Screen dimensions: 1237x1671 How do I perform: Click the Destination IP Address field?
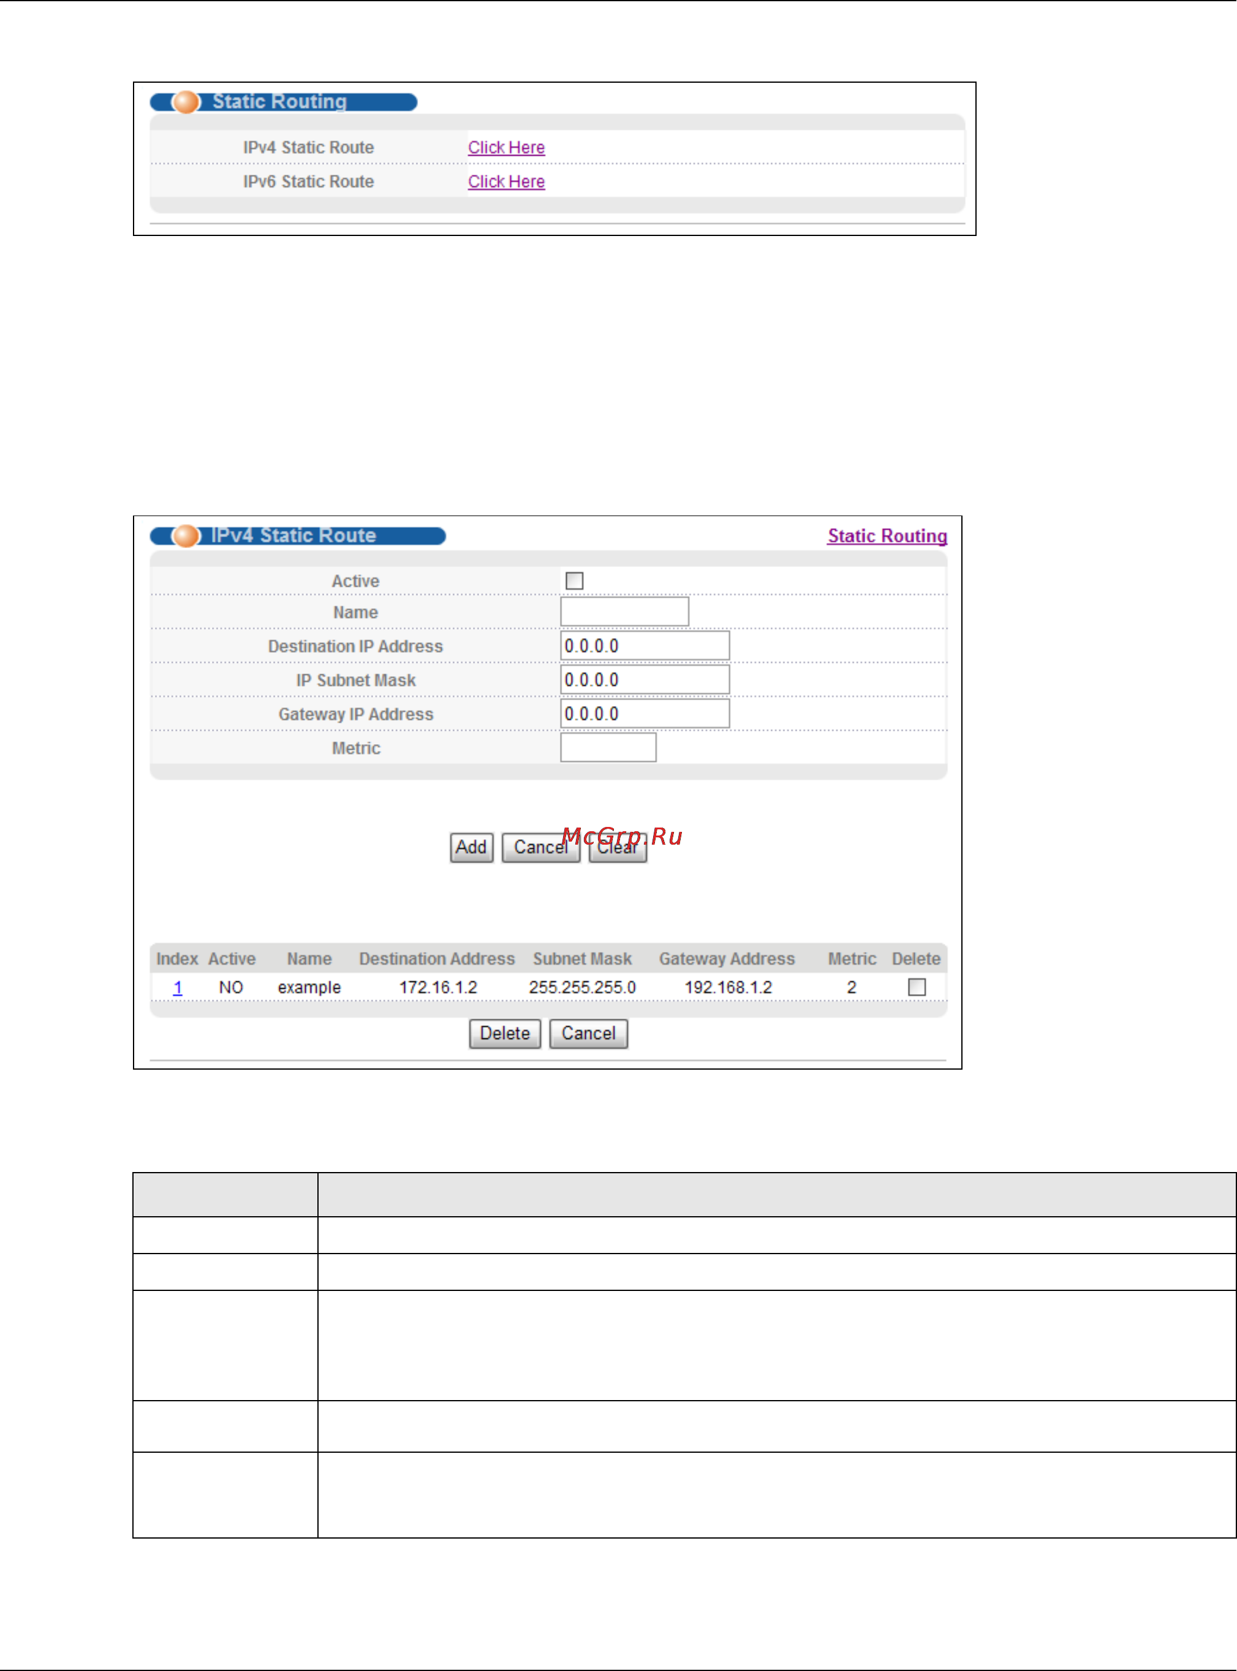coord(645,645)
